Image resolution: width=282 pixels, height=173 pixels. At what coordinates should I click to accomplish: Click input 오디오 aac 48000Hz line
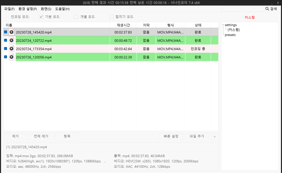coord(33,167)
